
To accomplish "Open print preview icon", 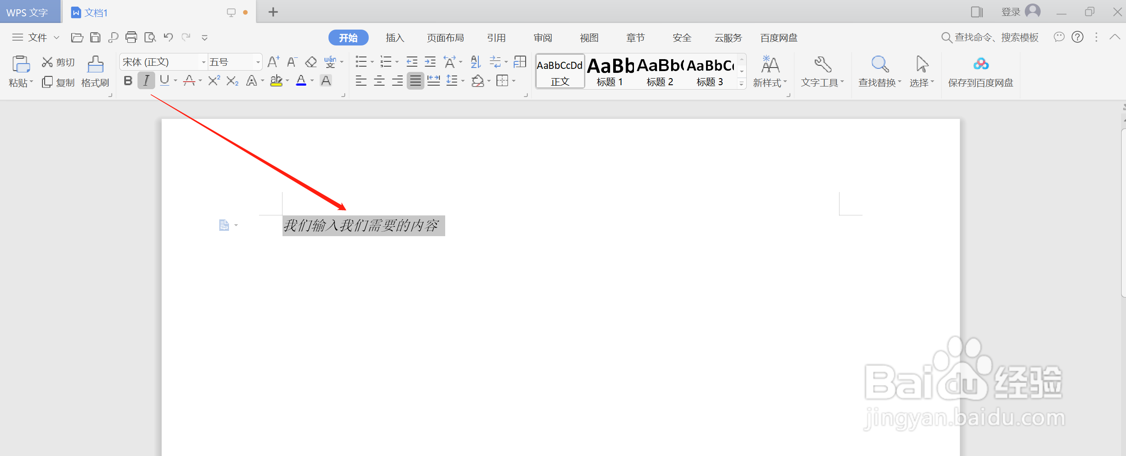I will point(150,38).
